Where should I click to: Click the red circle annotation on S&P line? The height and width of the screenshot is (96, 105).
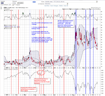(41, 73)
